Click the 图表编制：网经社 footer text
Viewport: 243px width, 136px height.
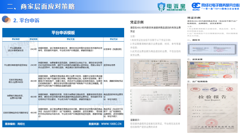pos(15,124)
